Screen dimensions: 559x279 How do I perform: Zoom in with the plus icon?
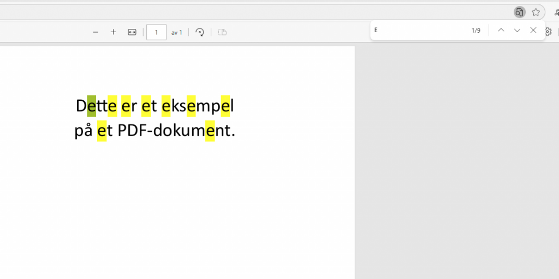pyautogui.click(x=114, y=32)
